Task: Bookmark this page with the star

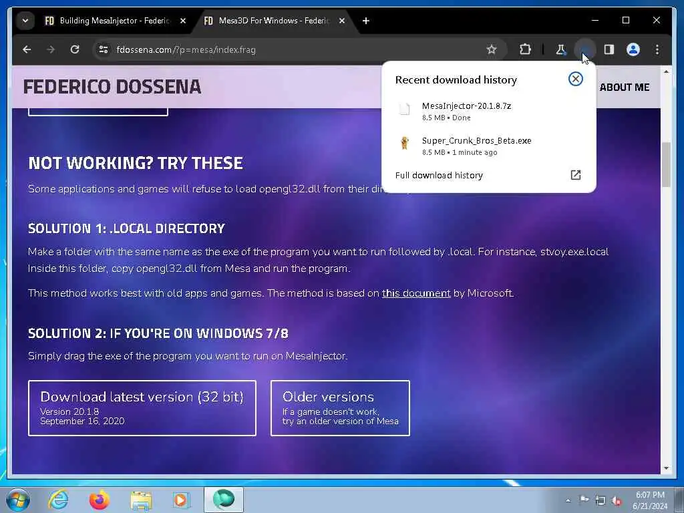Action: pos(492,49)
